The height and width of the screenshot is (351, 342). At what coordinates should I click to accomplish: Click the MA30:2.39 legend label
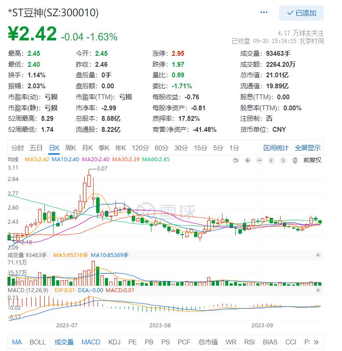[126, 159]
